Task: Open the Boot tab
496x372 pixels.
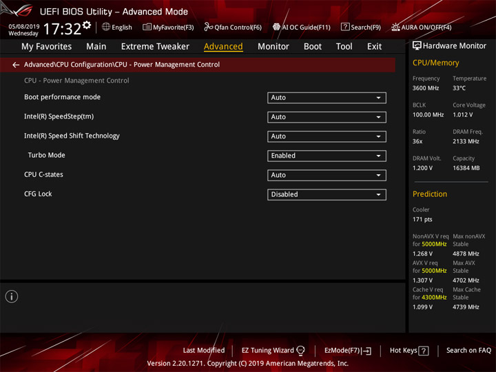Action: (x=313, y=47)
